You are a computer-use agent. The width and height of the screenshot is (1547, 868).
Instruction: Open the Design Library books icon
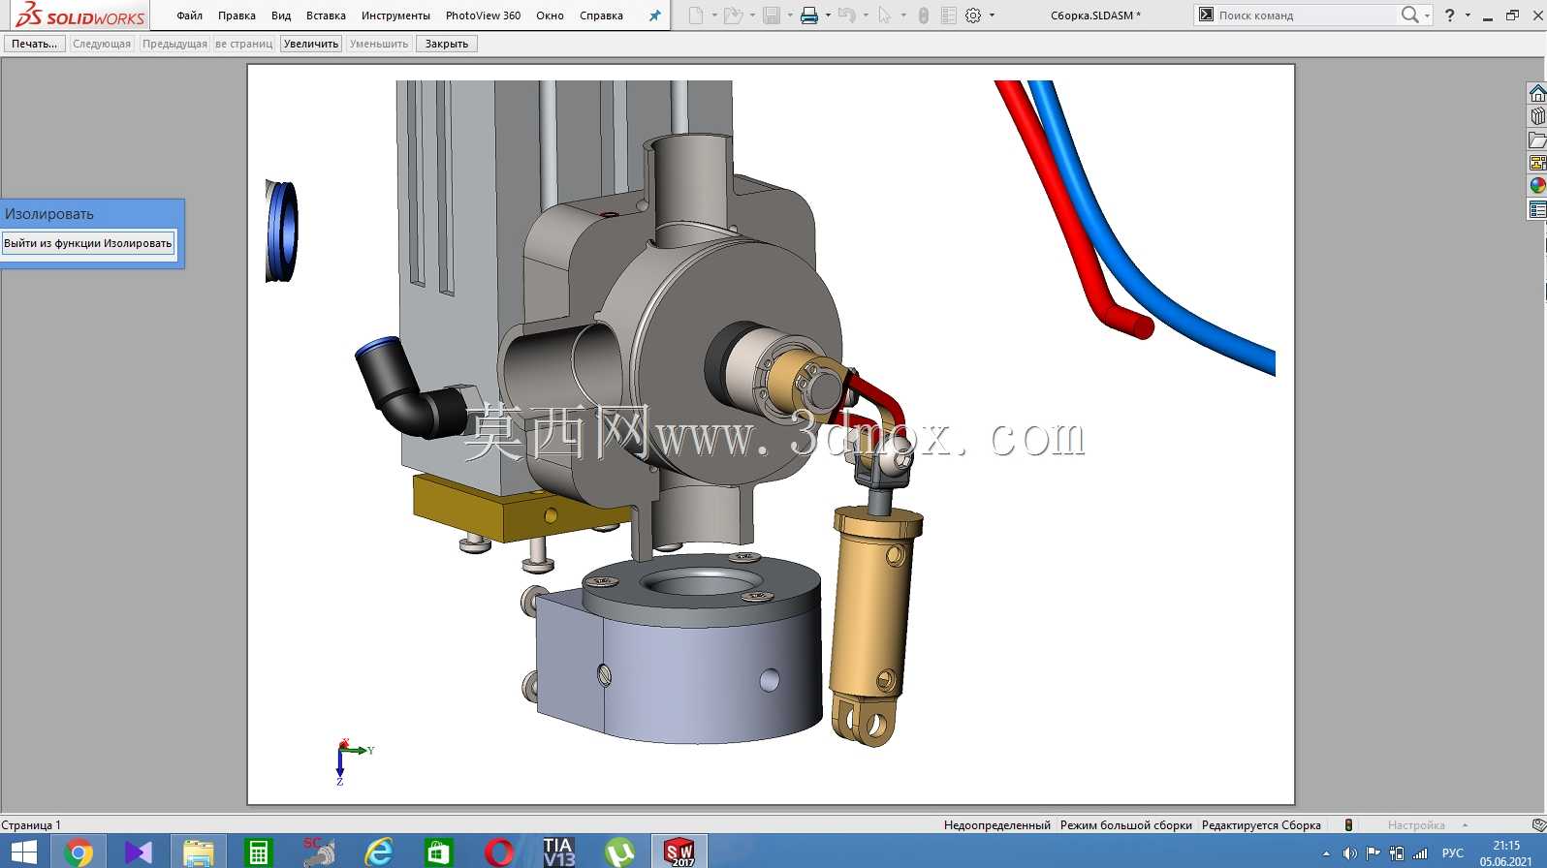[1537, 116]
